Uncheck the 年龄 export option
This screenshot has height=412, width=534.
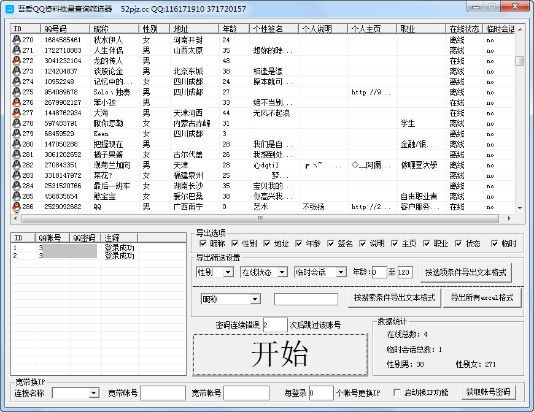[299, 243]
